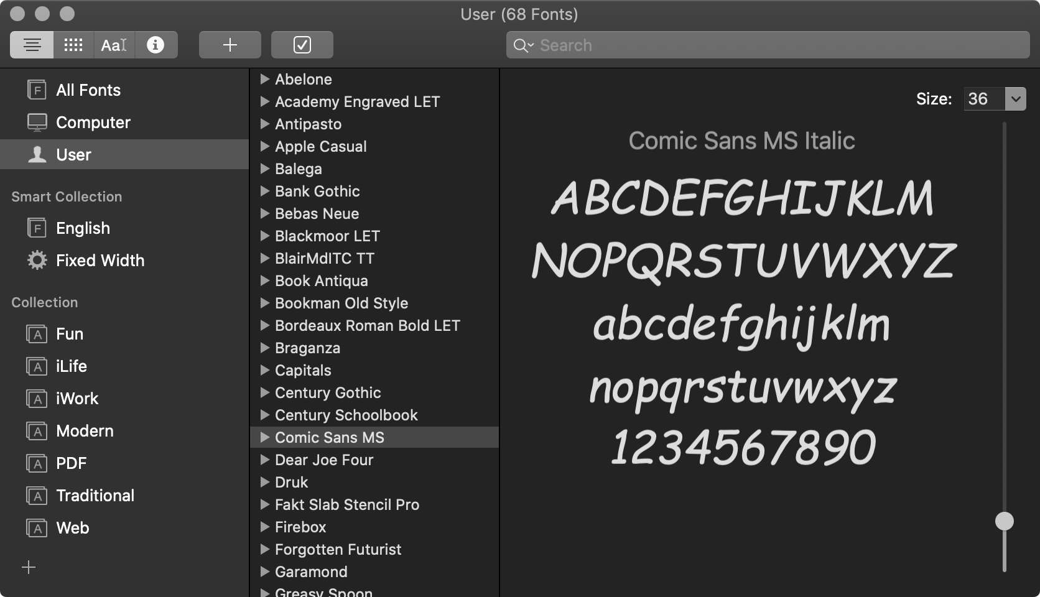Click the All Fonts icon
The image size is (1040, 597).
coord(37,90)
